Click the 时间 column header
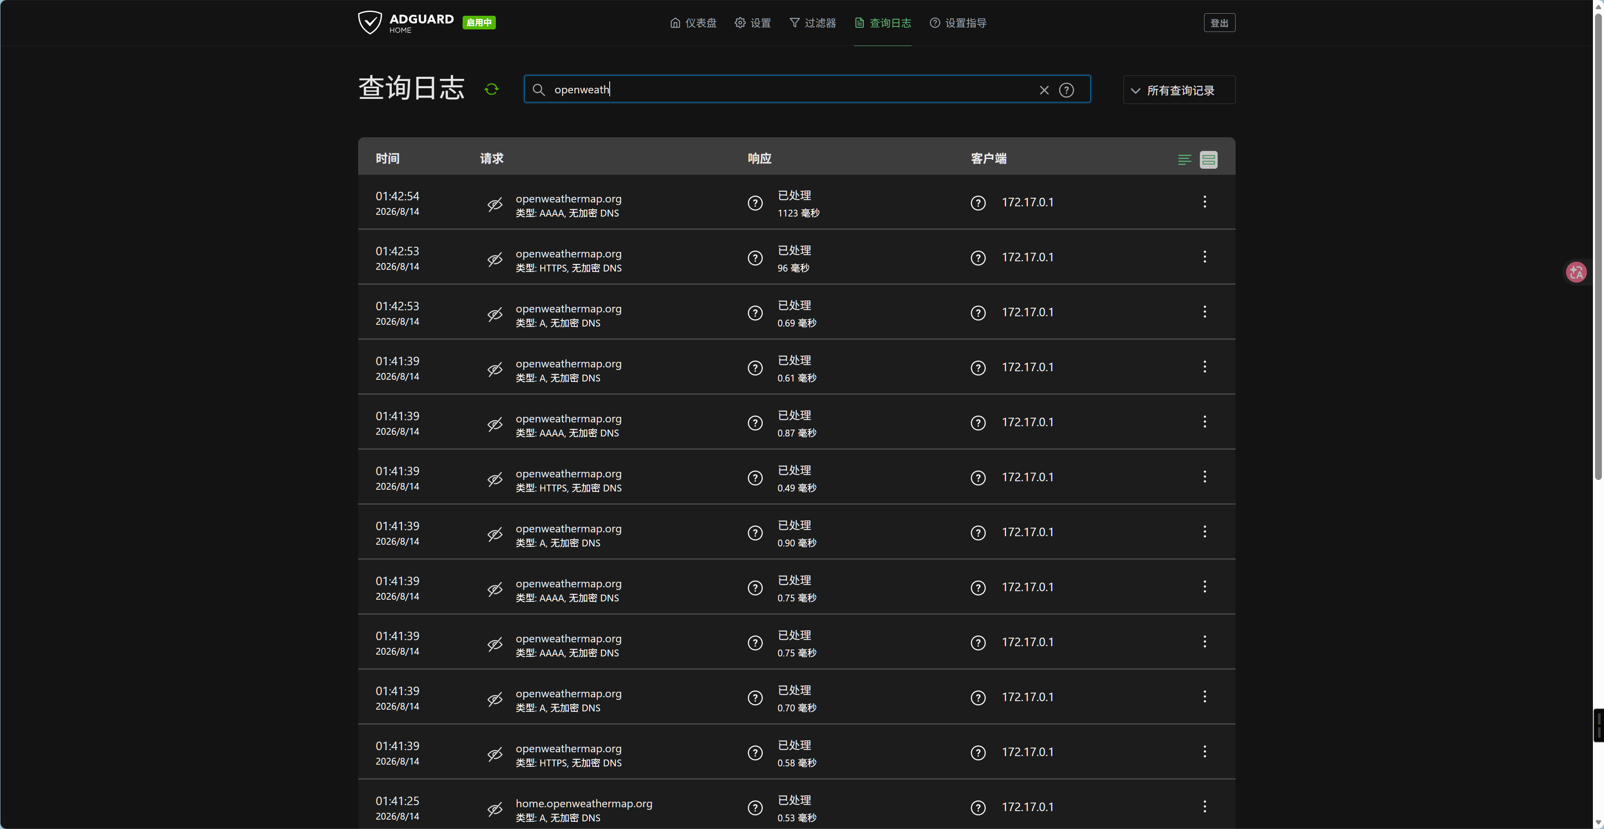The height and width of the screenshot is (829, 1604). point(387,159)
